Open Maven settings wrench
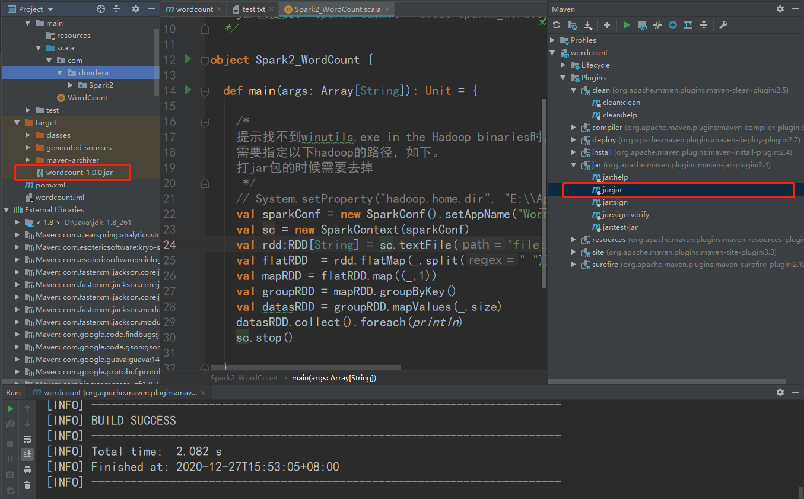 tap(723, 25)
